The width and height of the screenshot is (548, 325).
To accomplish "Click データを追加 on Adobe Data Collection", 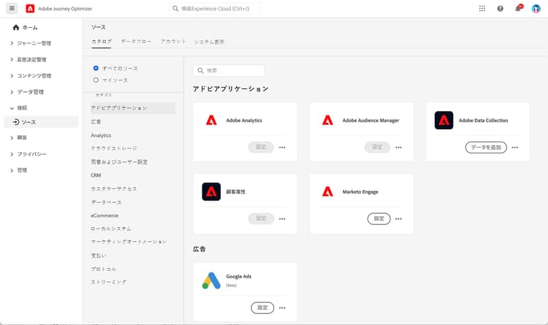I will point(486,148).
